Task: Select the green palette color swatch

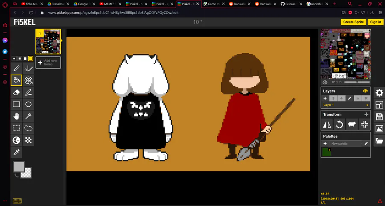Action: 326,152
